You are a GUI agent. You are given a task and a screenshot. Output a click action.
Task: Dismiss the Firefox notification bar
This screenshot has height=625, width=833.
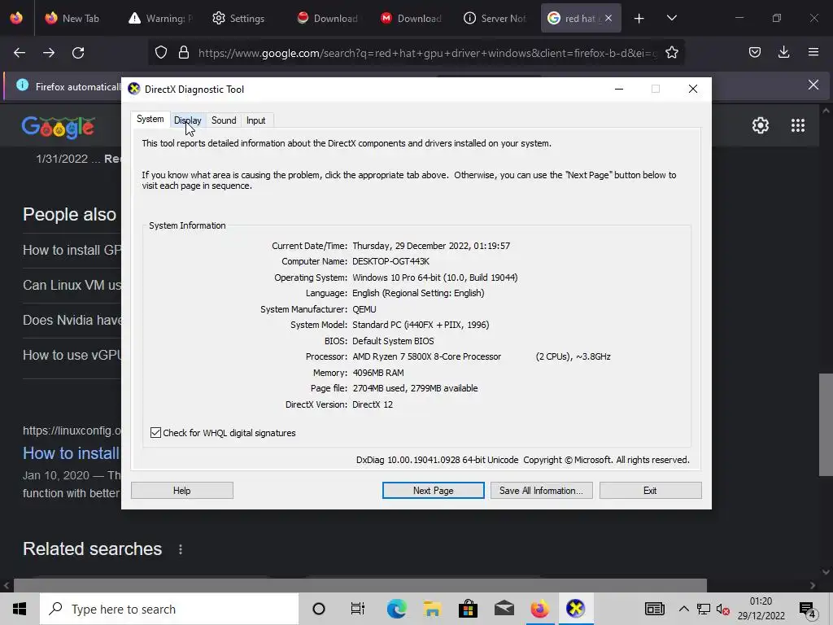point(813,85)
